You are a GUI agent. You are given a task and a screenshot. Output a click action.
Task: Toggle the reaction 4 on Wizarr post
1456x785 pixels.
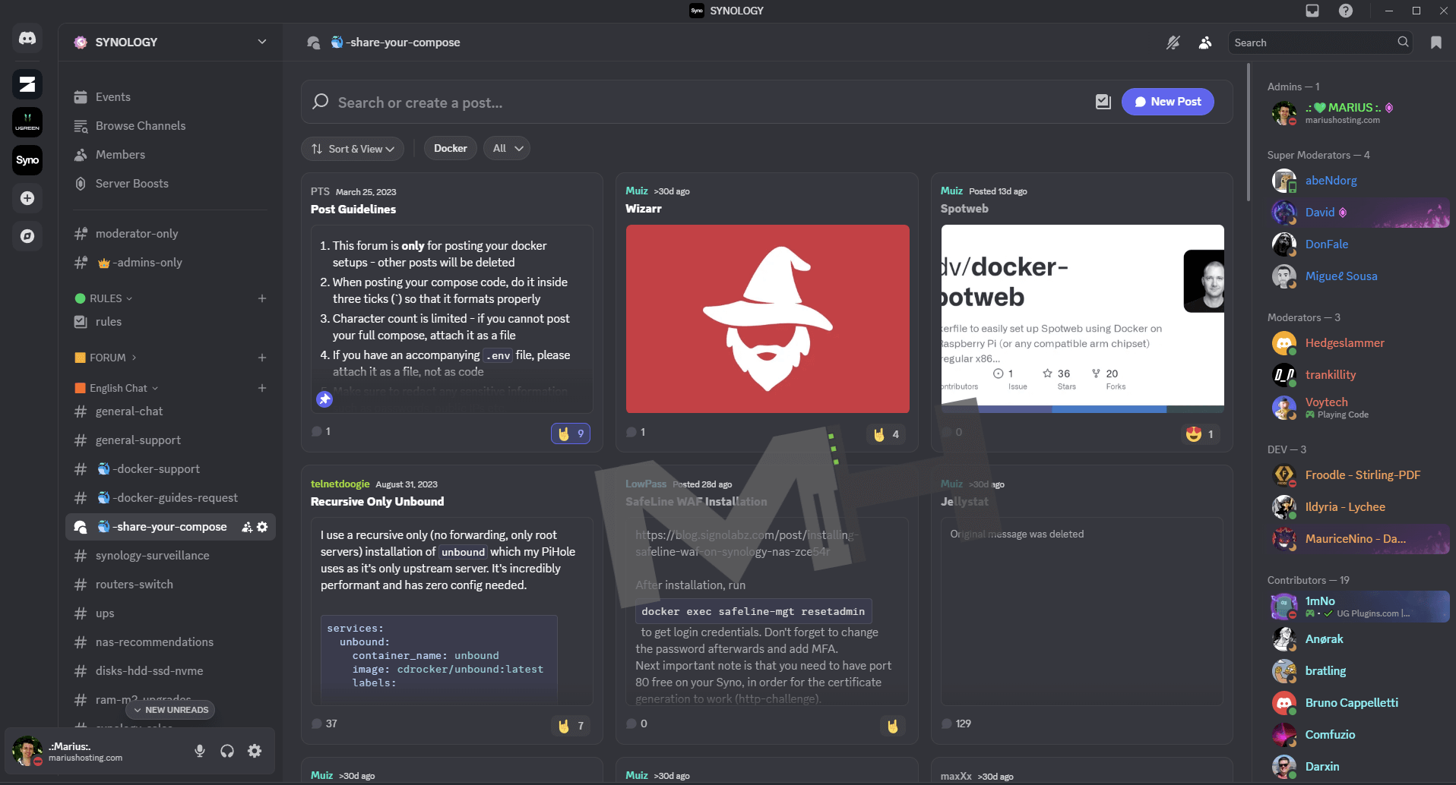coord(886,434)
